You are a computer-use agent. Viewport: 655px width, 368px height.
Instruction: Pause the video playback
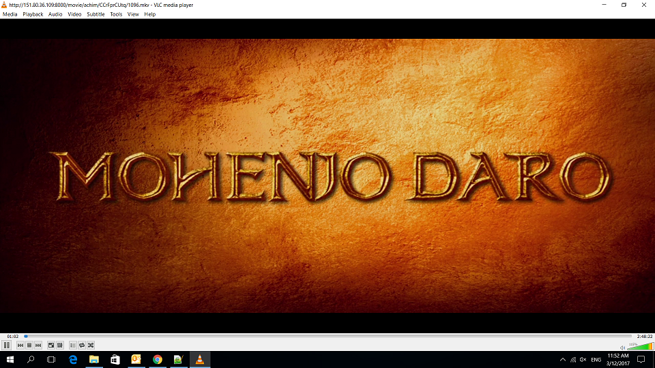click(6, 345)
